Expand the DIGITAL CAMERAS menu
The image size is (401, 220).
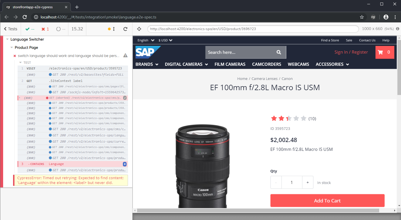[186, 64]
